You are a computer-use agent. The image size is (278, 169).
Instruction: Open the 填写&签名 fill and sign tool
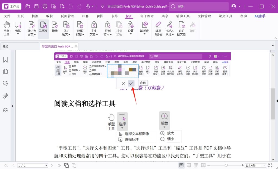point(158,28)
